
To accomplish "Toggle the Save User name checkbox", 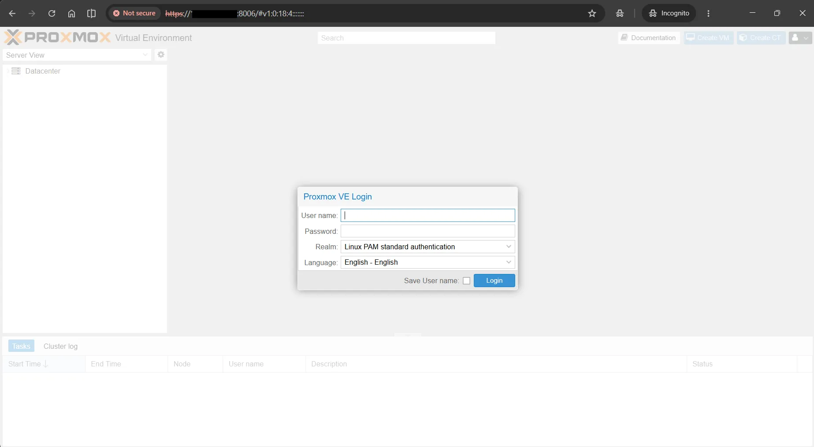I will coord(466,281).
